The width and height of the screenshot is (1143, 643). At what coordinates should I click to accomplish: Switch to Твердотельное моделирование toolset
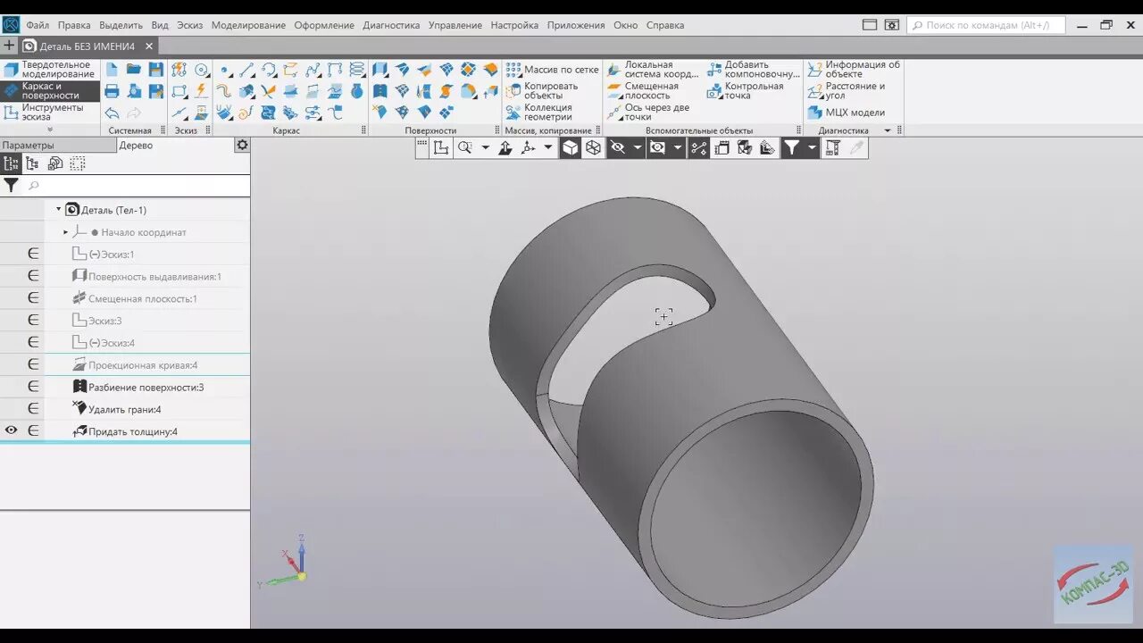(x=49, y=70)
